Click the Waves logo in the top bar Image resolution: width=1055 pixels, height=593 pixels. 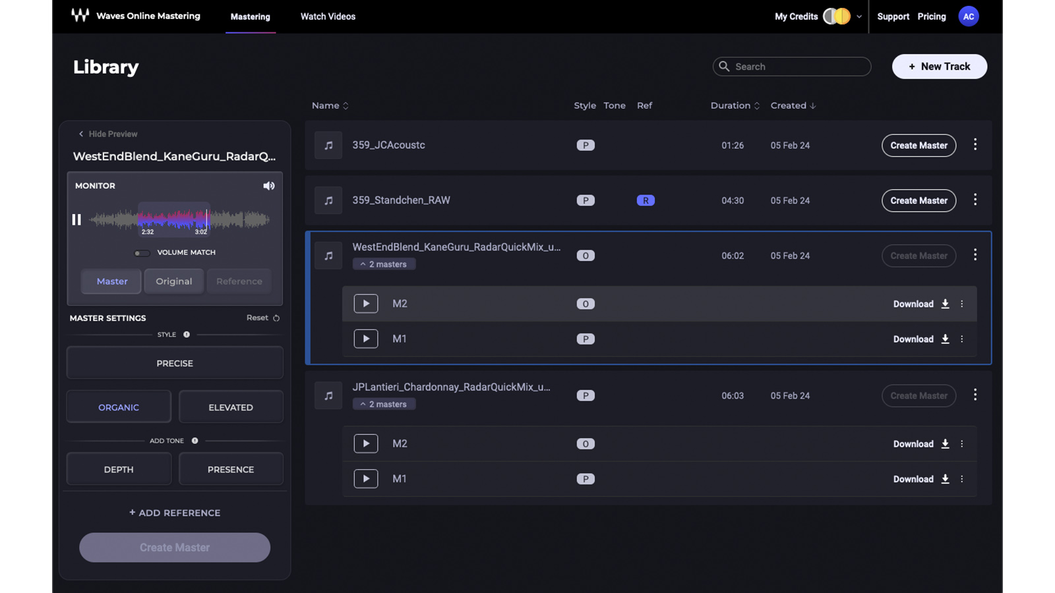click(80, 16)
